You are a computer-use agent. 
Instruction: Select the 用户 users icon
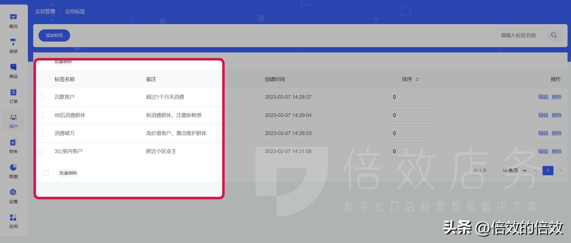tap(13, 121)
